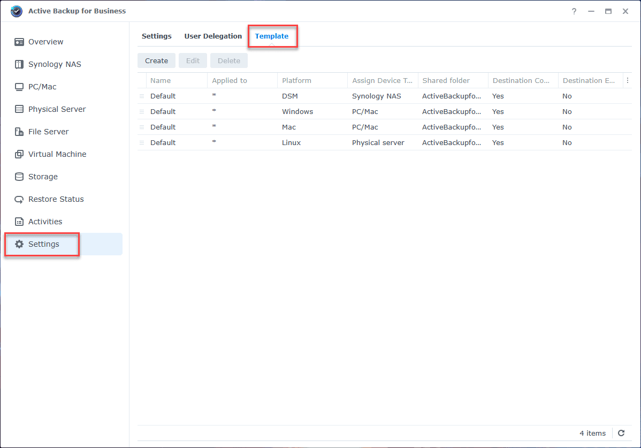Click the Shared folder column header
The height and width of the screenshot is (448, 641).
(x=453, y=80)
